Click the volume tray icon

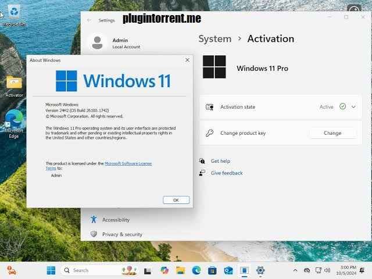327,270
